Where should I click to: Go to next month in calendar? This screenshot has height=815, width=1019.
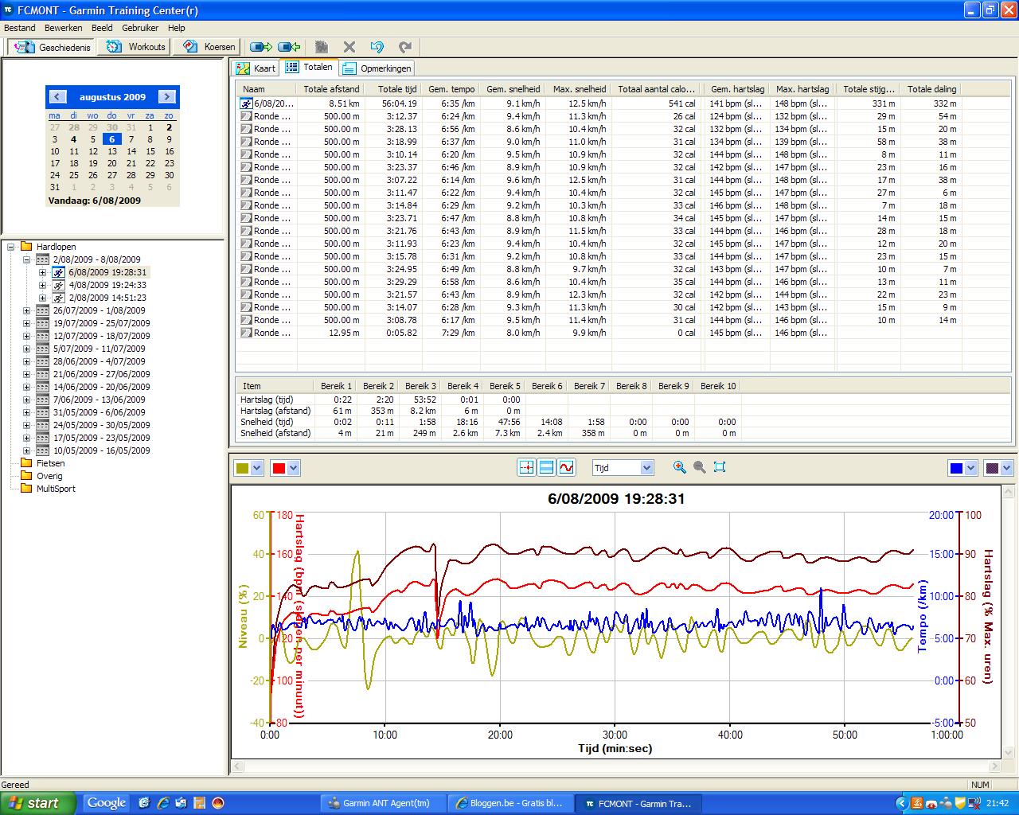(166, 97)
